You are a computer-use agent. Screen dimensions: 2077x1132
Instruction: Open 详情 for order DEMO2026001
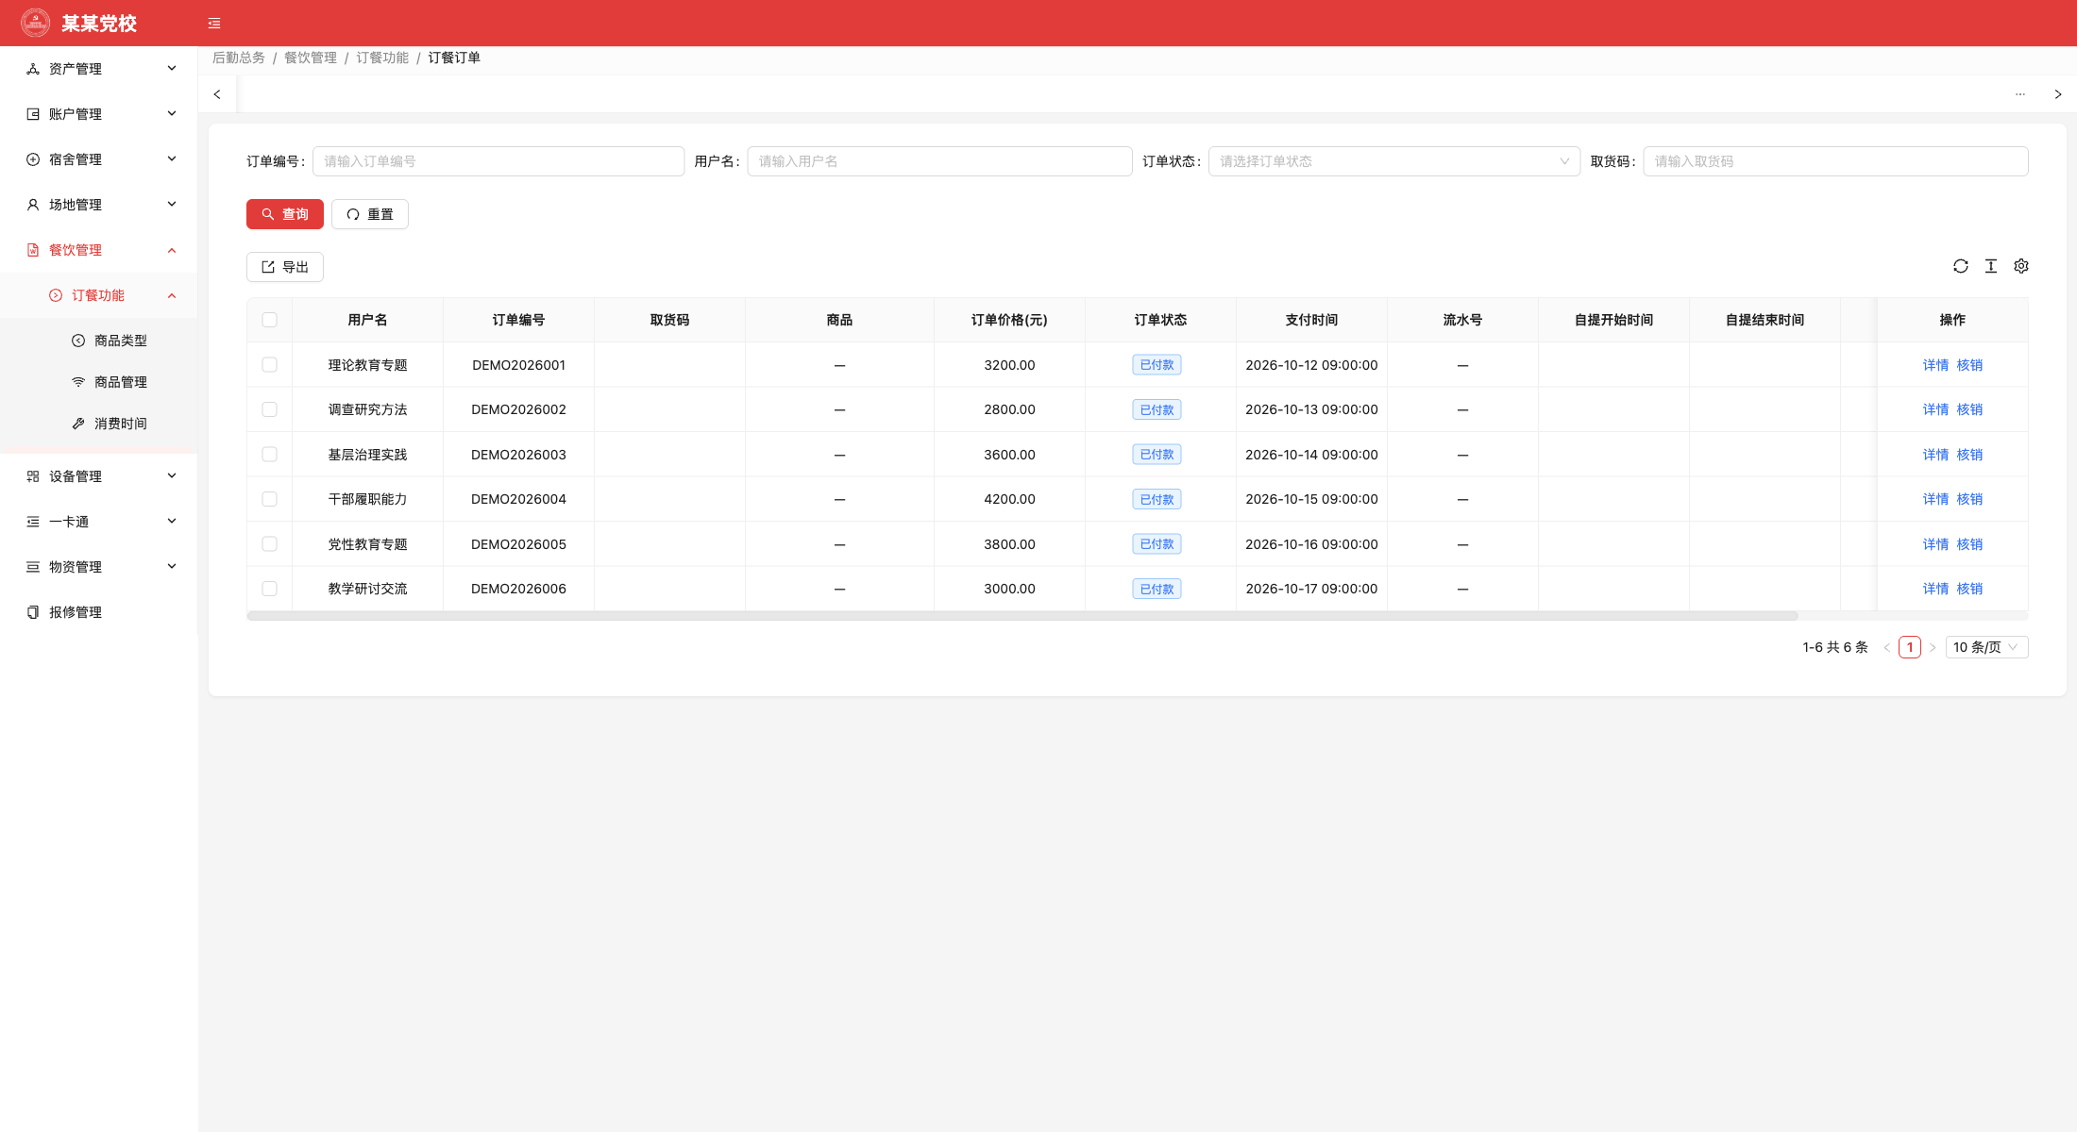1935,365
